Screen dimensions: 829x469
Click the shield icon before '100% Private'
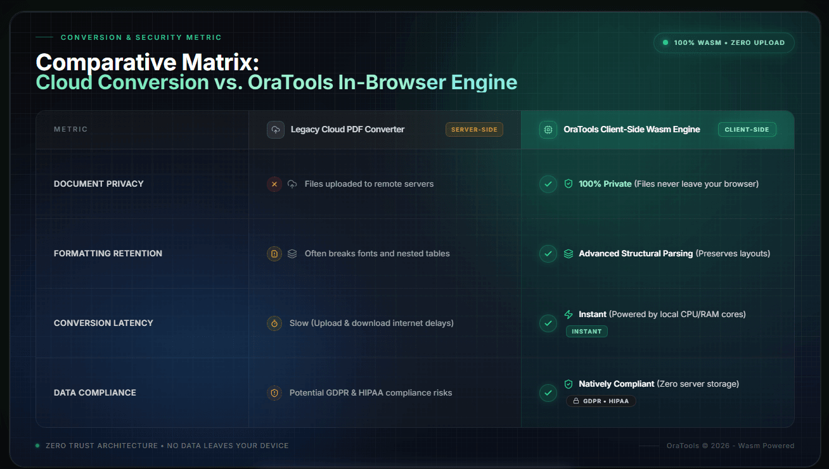(569, 184)
